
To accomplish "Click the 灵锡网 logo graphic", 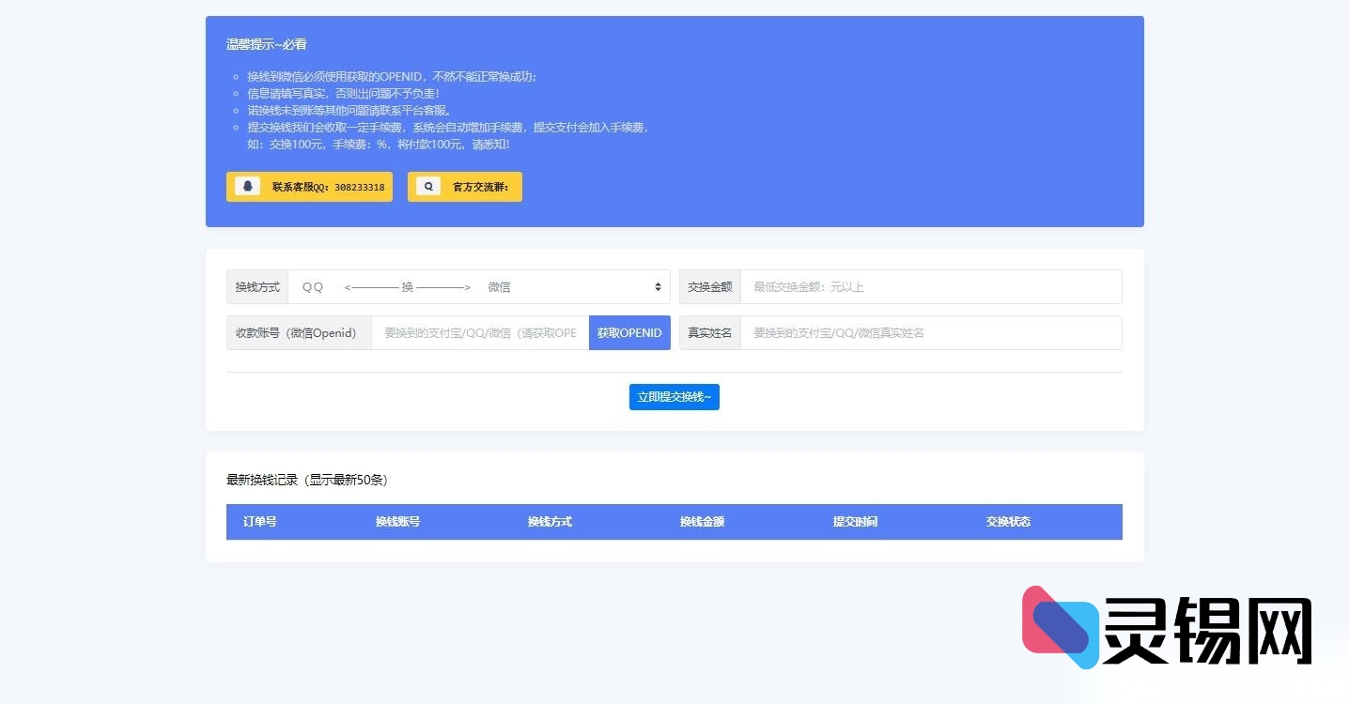I will (x=1060, y=627).
